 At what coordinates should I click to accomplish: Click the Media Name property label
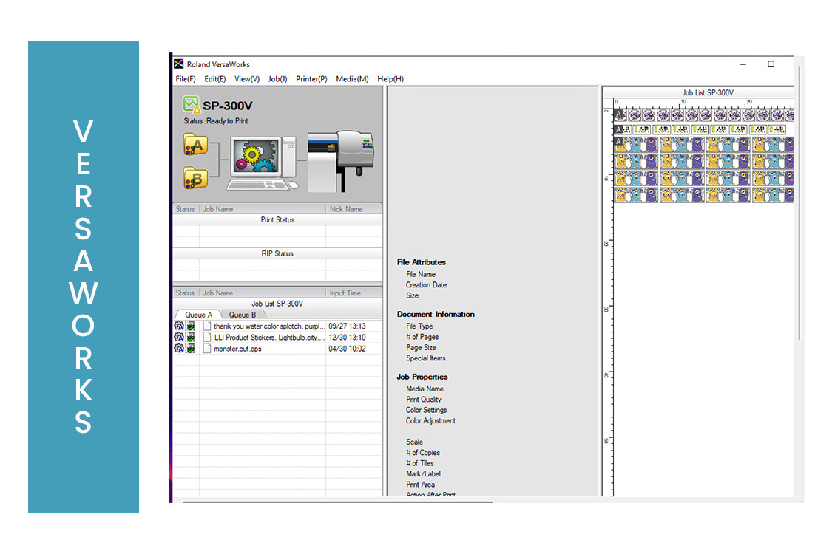[425, 389]
